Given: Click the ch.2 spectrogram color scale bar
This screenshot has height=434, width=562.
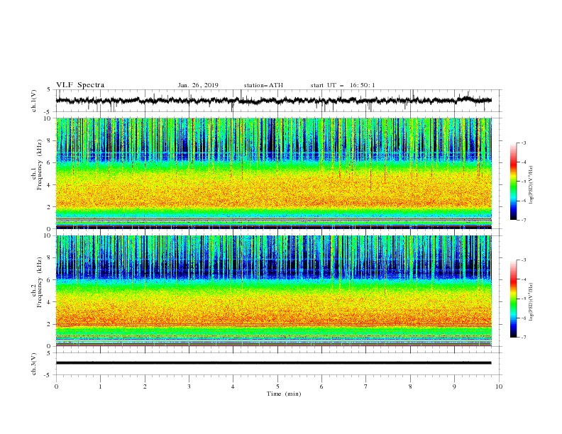Looking at the screenshot, I should click(513, 299).
